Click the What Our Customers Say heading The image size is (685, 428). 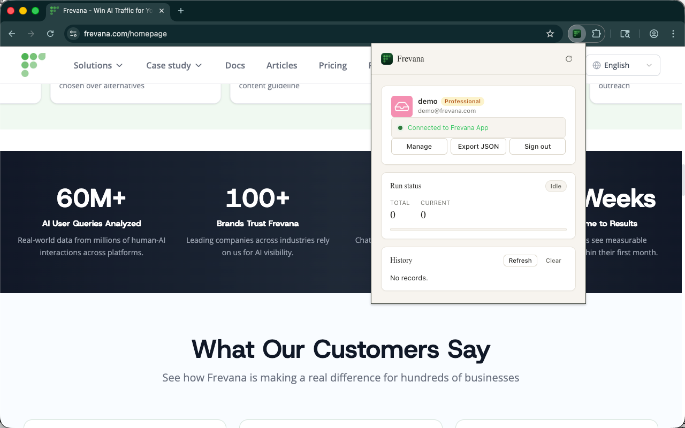pyautogui.click(x=341, y=349)
